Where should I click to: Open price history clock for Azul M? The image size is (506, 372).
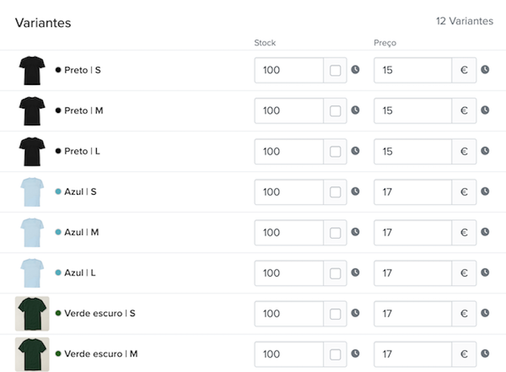tap(485, 232)
